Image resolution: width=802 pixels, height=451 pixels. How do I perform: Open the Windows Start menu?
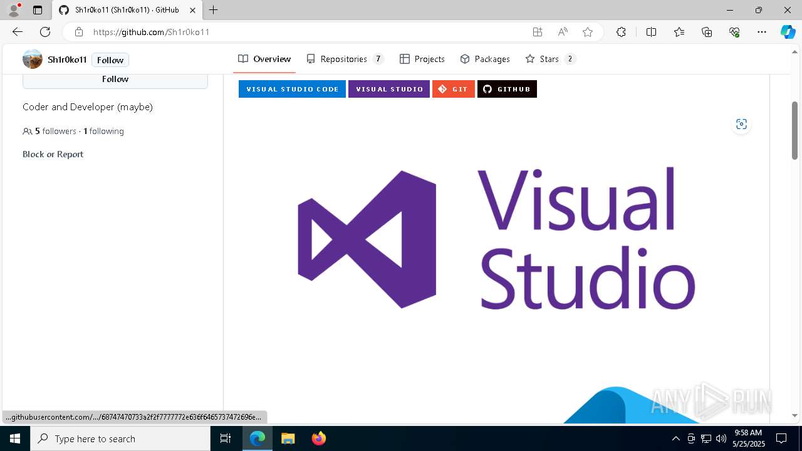coord(15,438)
